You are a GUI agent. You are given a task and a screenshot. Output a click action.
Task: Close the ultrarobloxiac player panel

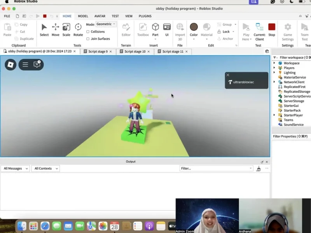228,75
